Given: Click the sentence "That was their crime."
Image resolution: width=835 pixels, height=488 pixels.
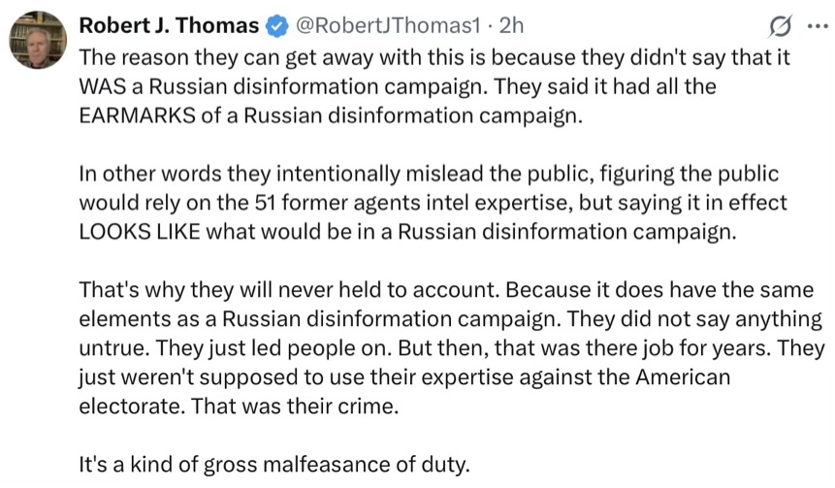Looking at the screenshot, I should click(295, 406).
